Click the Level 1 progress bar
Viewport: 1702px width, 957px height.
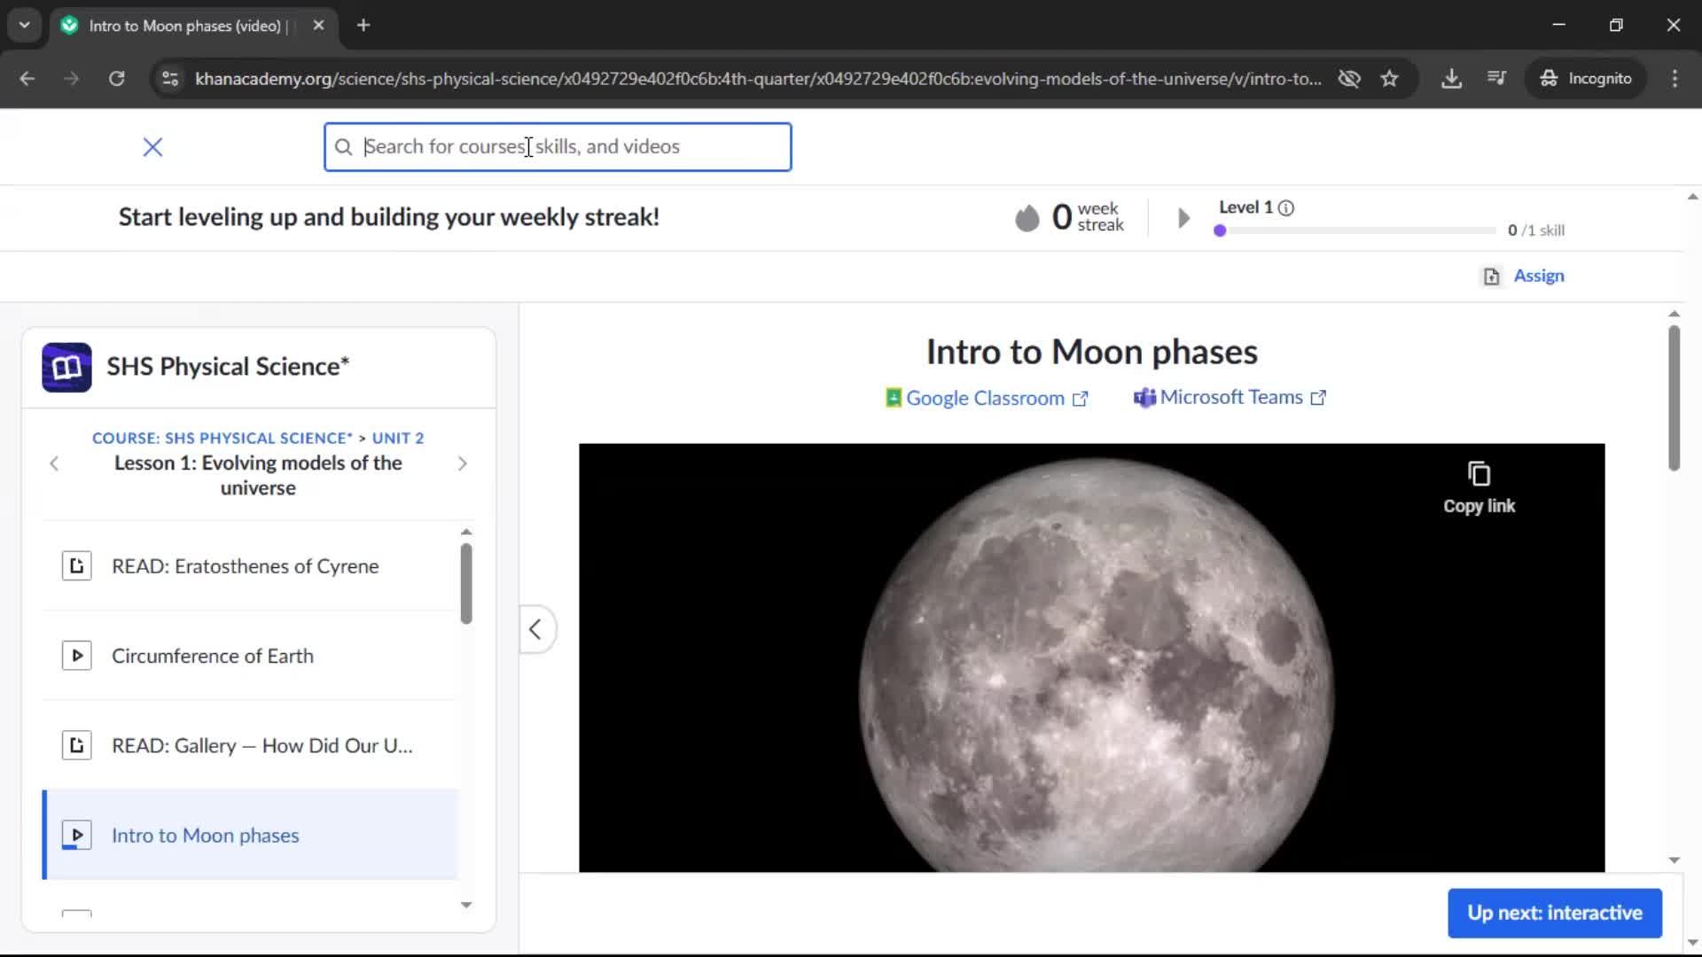[x=1356, y=230]
